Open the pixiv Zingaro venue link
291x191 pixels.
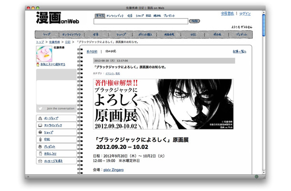click(114, 170)
